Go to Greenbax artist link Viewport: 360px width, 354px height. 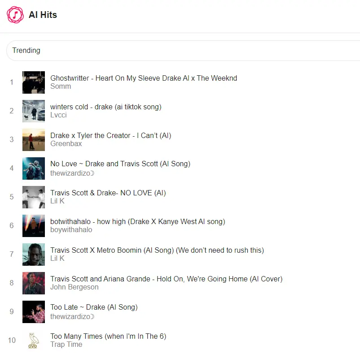66,144
